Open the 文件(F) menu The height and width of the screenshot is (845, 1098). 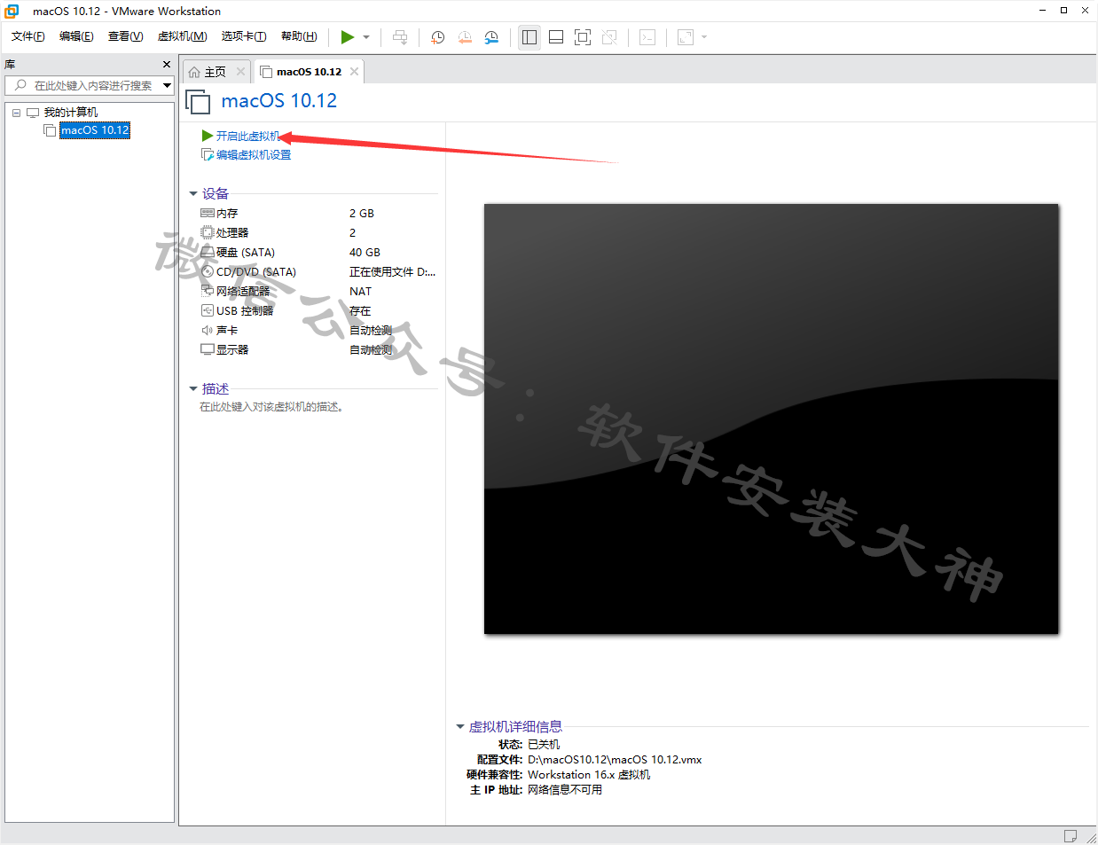[x=28, y=36]
